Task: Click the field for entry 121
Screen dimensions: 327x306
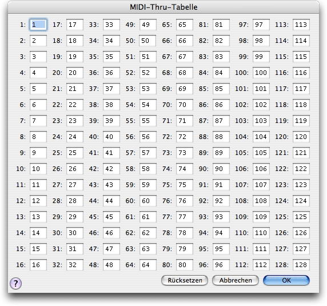Action: (x=301, y=153)
